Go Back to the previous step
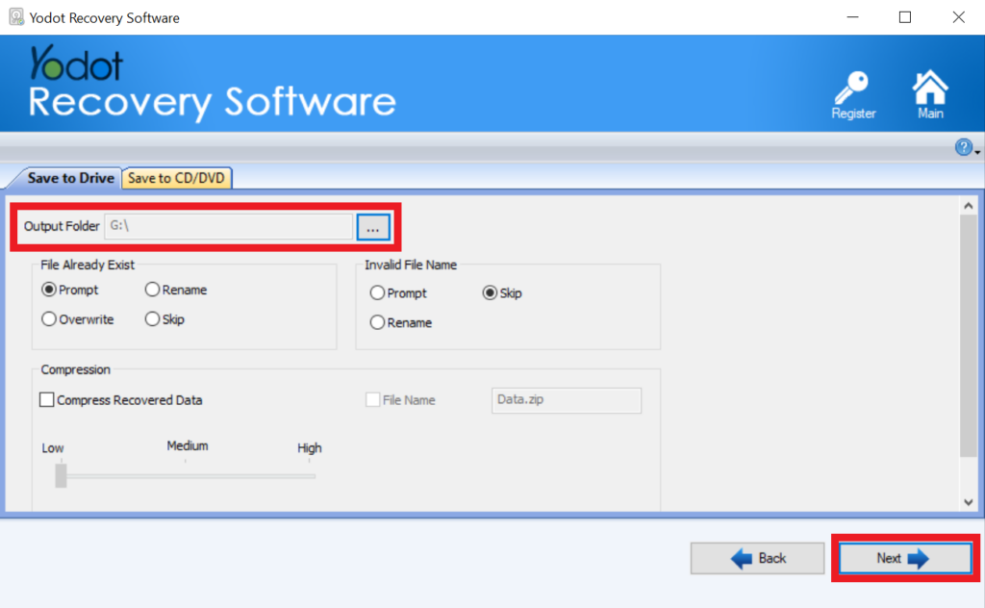This screenshot has height=608, width=985. 757,558
